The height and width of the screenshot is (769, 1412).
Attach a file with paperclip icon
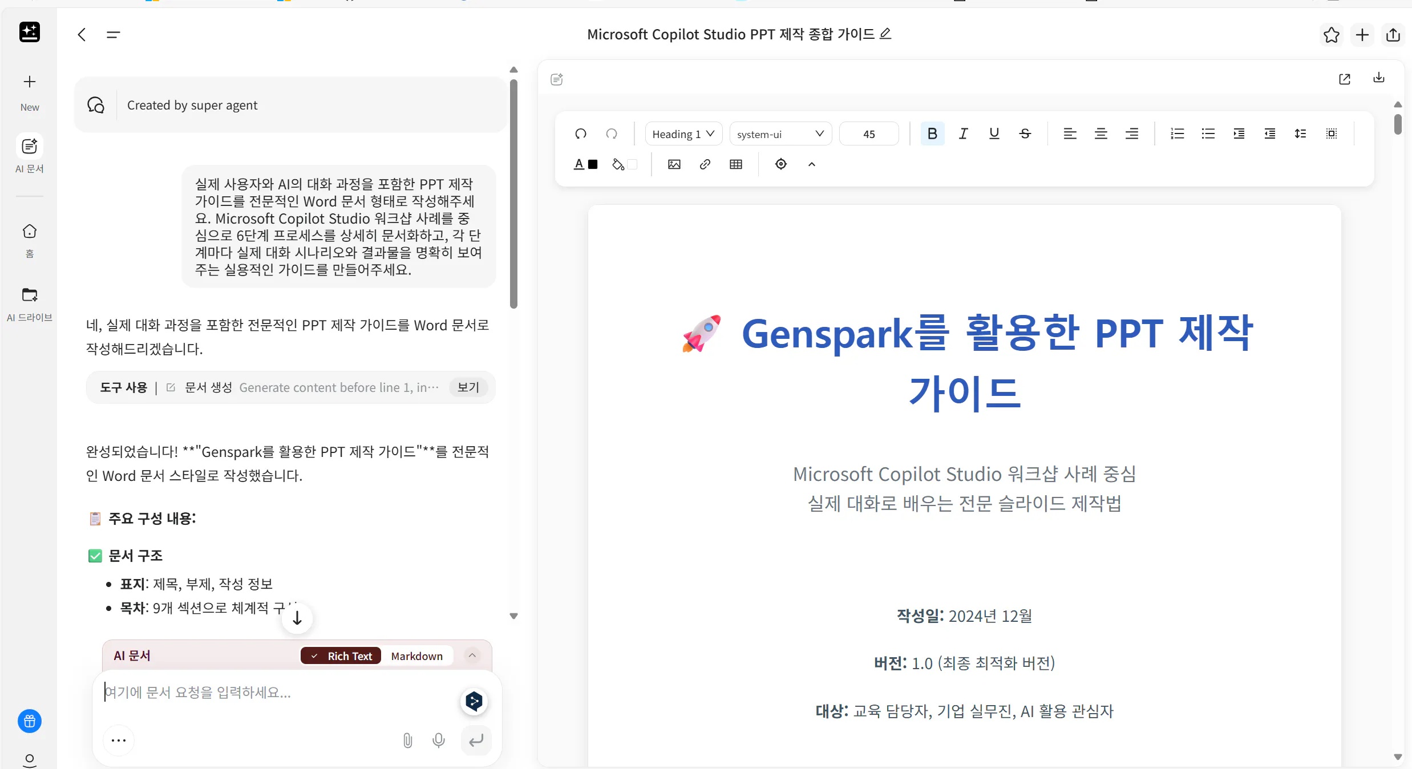407,740
